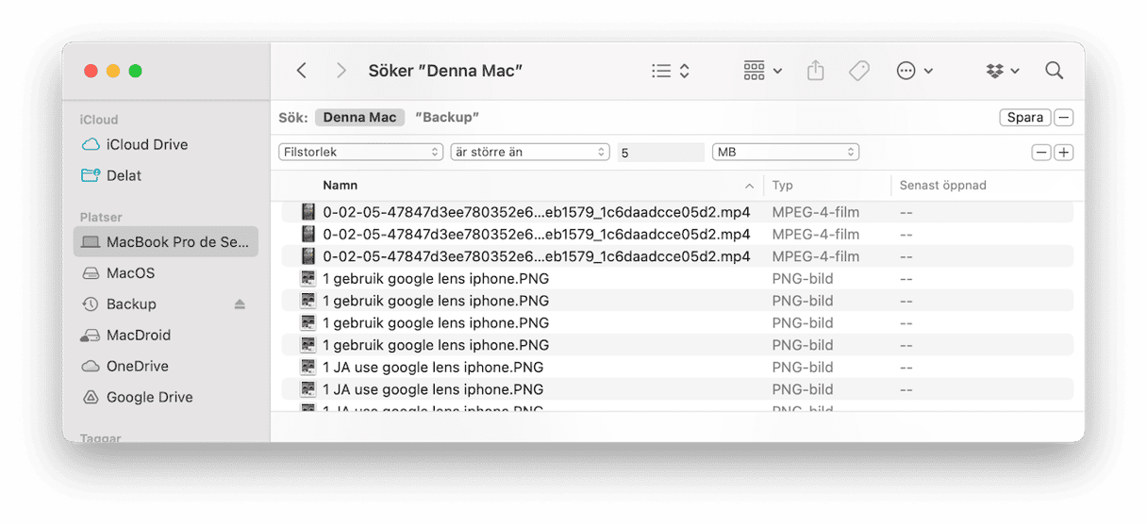Select the "Denna Mac" search scope
This screenshot has height=524, width=1147.
point(359,118)
